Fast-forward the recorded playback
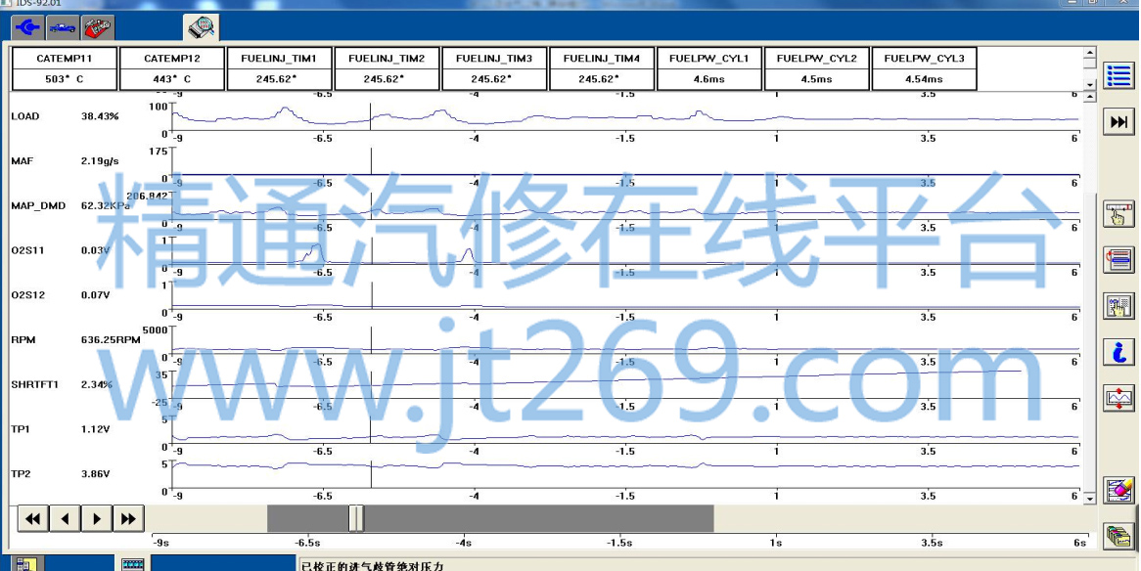Viewport: 1141px width, 571px height. 129,518
